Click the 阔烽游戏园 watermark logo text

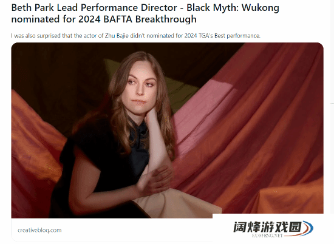(268, 227)
